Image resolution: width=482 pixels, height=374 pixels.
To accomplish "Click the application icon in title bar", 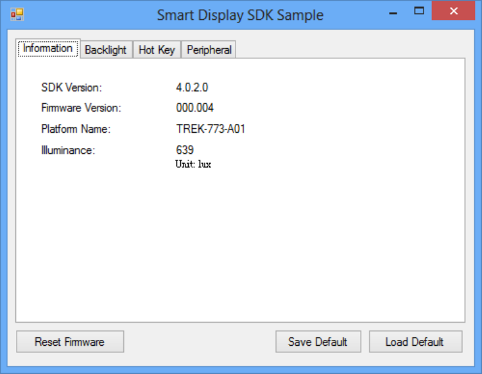I will pyautogui.click(x=17, y=14).
